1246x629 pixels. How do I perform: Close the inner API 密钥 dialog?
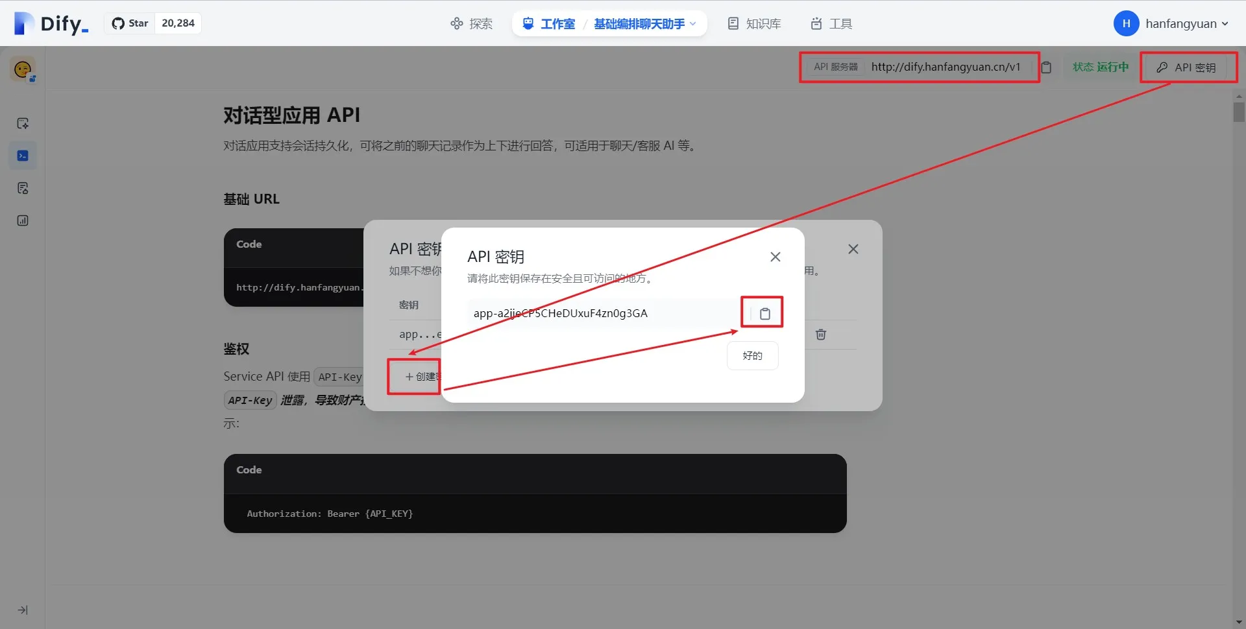point(775,257)
